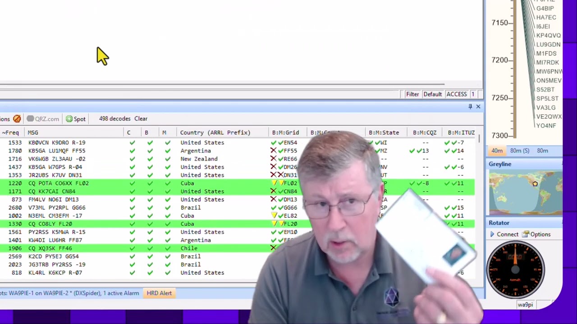Click the 7200 mark on the frequency scale

[x=500, y=60]
